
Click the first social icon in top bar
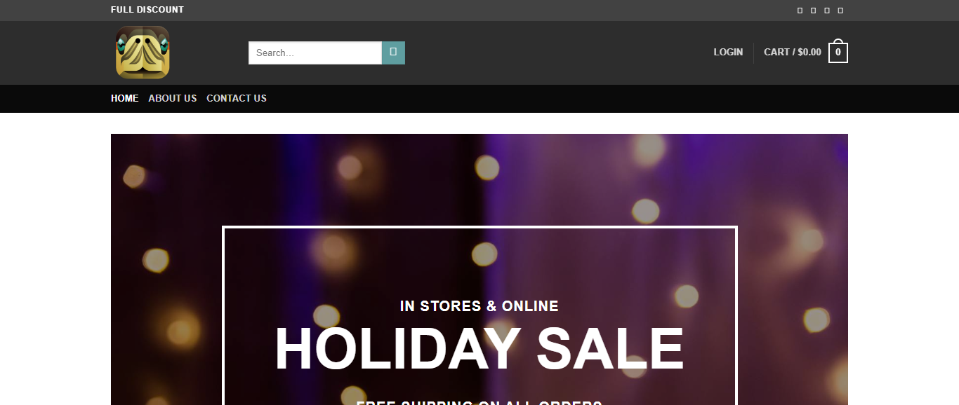pos(800,11)
